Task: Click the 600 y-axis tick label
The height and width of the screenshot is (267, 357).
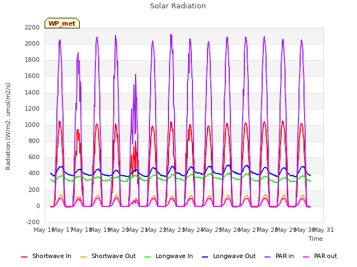Action: click(34, 157)
